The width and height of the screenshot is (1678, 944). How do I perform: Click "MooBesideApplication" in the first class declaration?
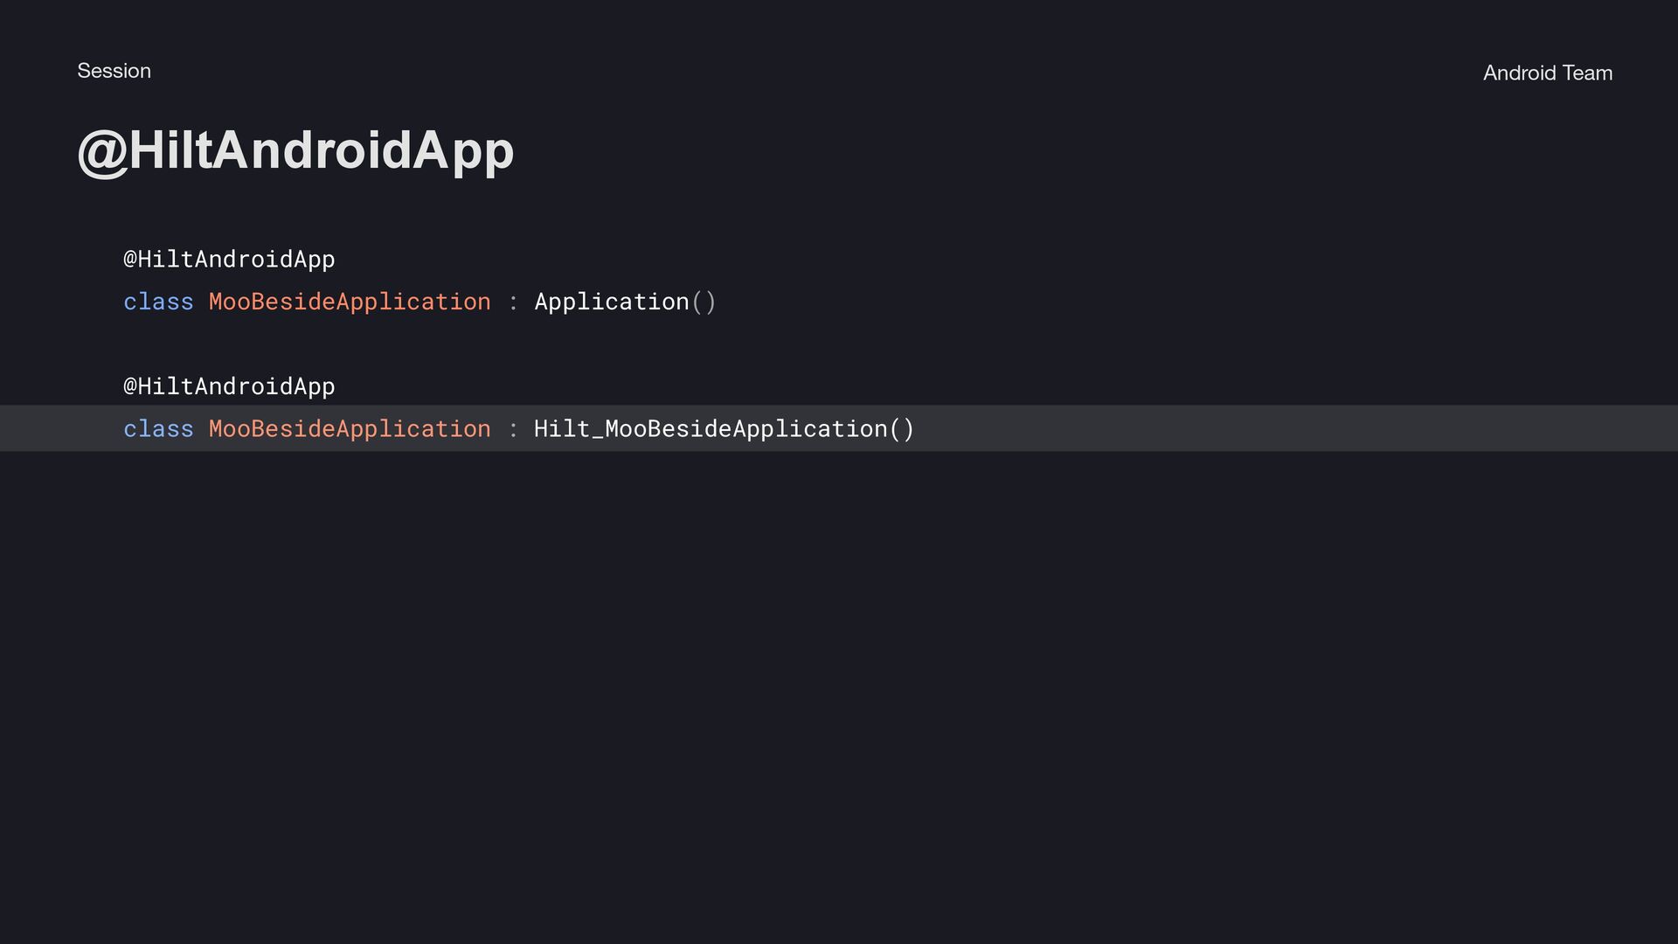[x=350, y=302]
